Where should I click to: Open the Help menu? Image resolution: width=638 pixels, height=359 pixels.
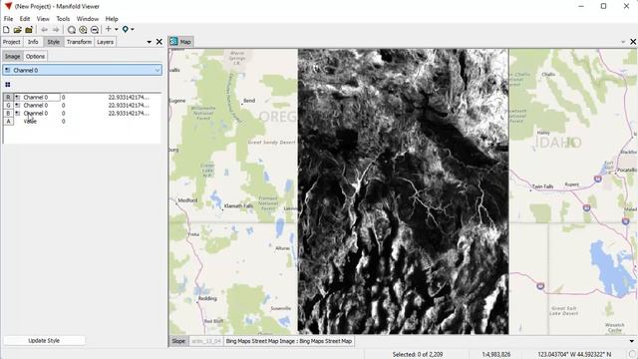112,19
